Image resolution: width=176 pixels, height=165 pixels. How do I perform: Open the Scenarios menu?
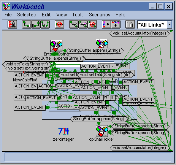pos(100,15)
